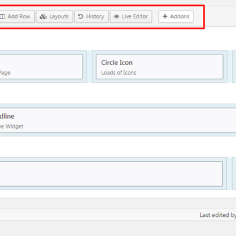This screenshot has width=236, height=236.
Task: Click the History undo arrow icon
Action: [81, 16]
